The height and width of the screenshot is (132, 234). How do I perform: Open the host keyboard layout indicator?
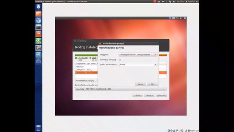[x=159, y=1]
